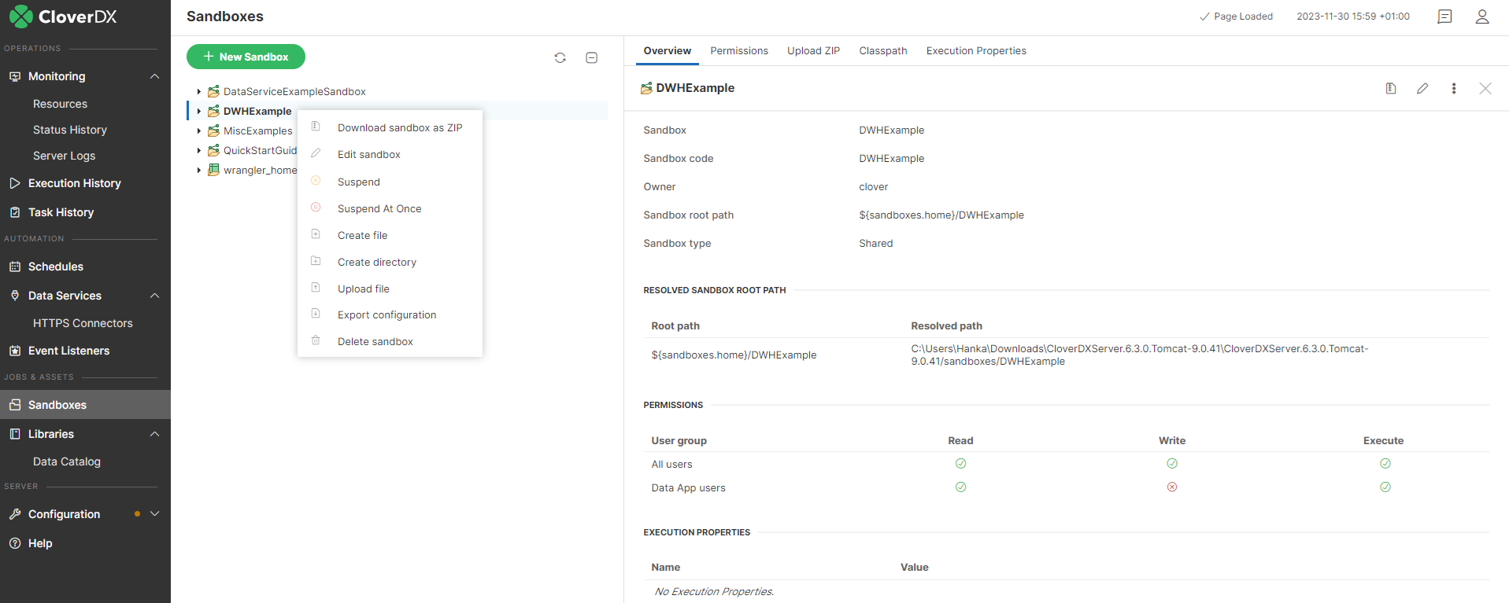Switch to the Permissions tab
Screen dimensions: 1509x603
click(738, 51)
